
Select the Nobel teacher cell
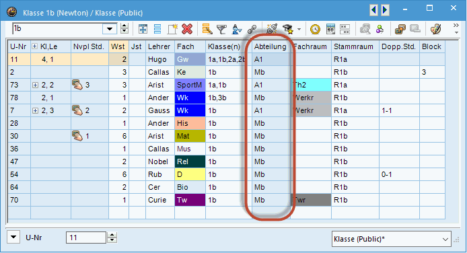click(160, 161)
